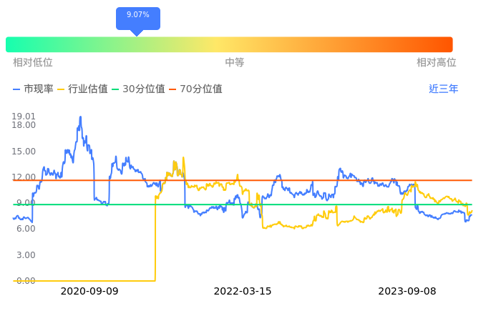Click the 19.01 maximum value on the y-axis
This screenshot has height=316, width=491.
tap(24, 116)
